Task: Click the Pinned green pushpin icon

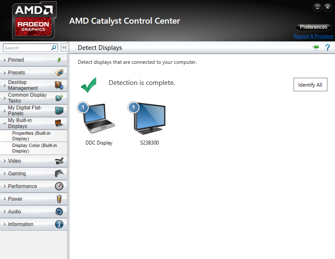Action: pos(59,60)
